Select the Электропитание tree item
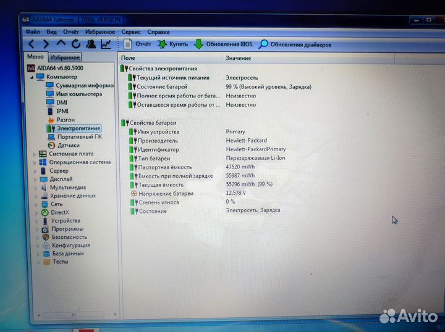 point(74,128)
